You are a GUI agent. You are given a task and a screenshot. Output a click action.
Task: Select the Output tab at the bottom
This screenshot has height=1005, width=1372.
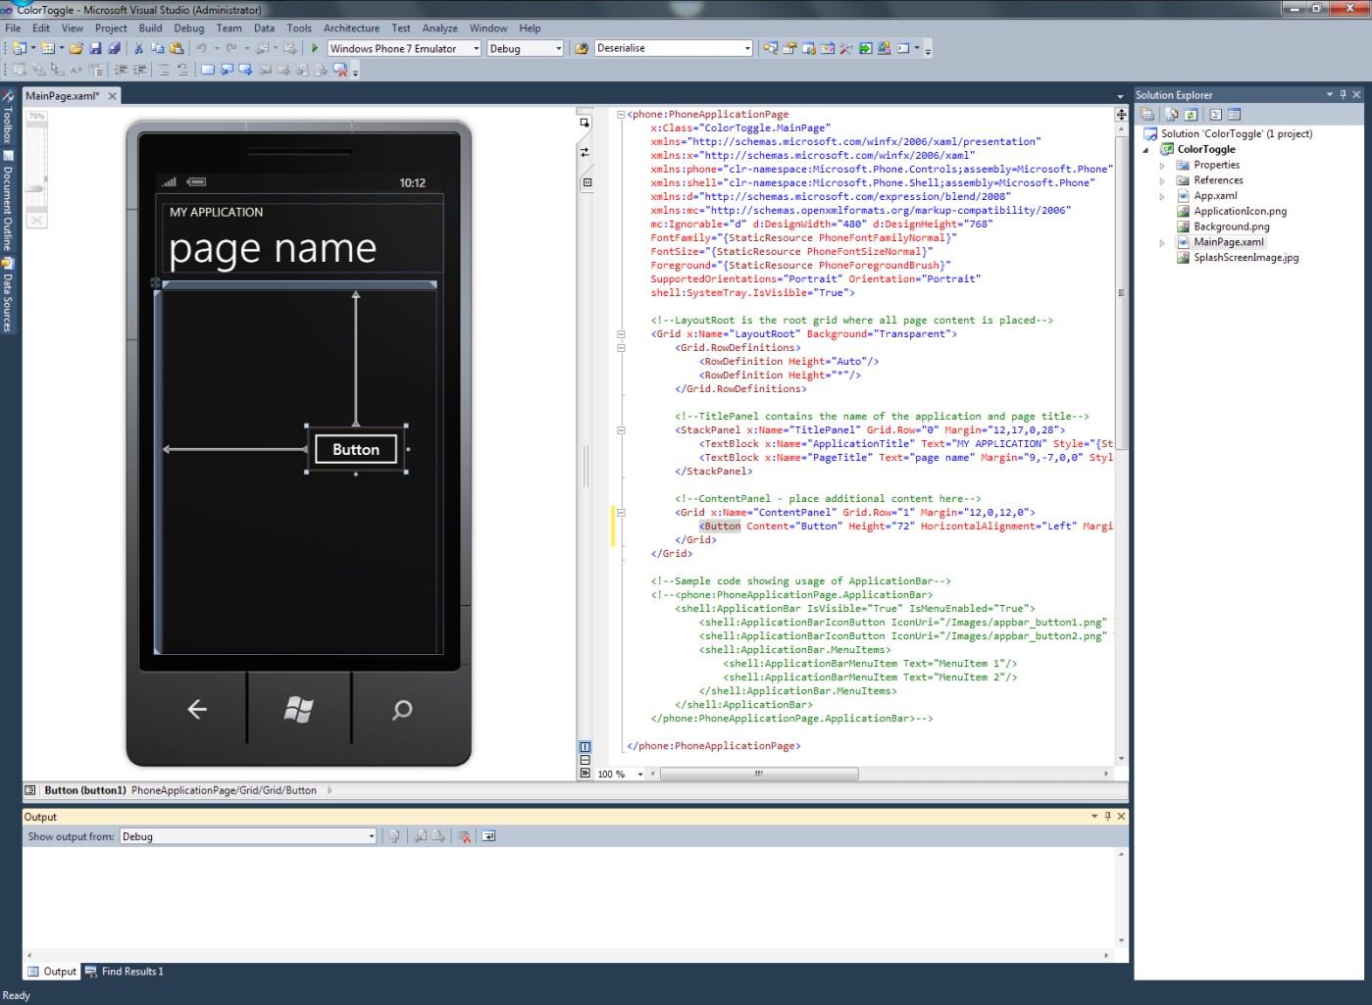(52, 972)
